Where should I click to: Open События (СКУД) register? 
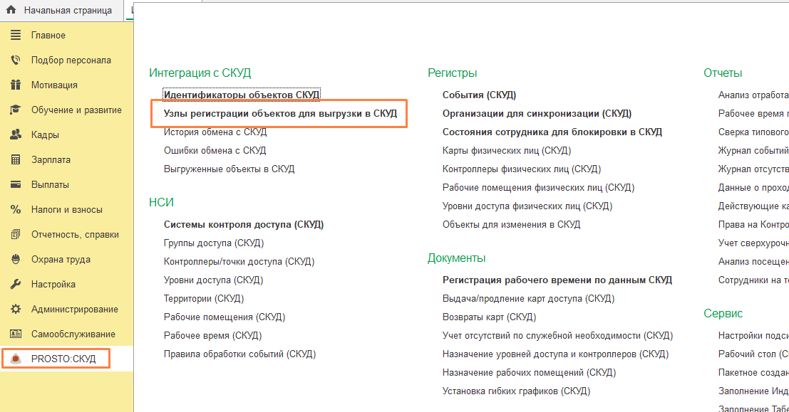[479, 95]
